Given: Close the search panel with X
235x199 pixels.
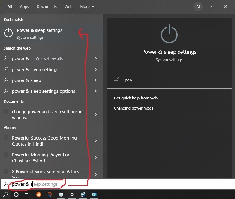Looking at the screenshot, I should [x=226, y=6].
